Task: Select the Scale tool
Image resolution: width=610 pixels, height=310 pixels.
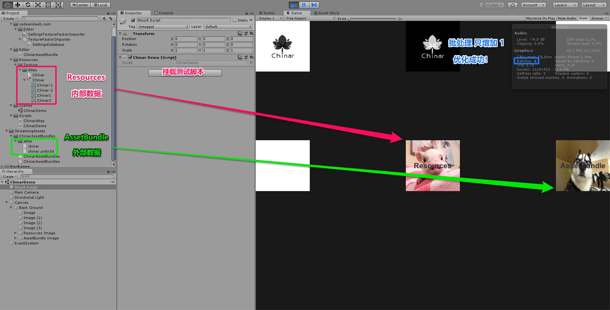Action: (x=38, y=5)
